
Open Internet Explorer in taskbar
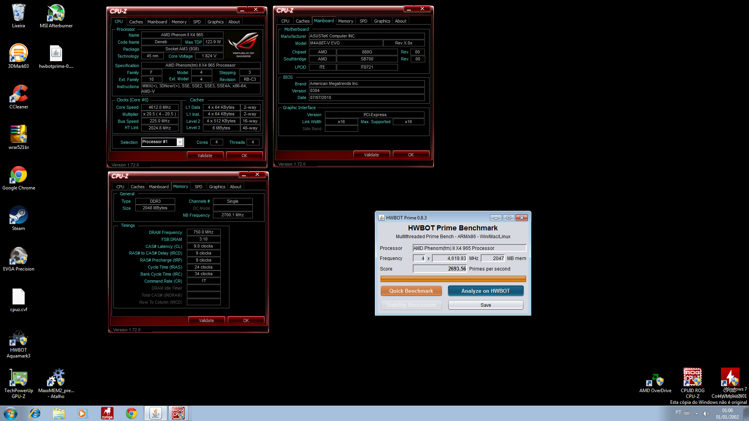point(35,413)
